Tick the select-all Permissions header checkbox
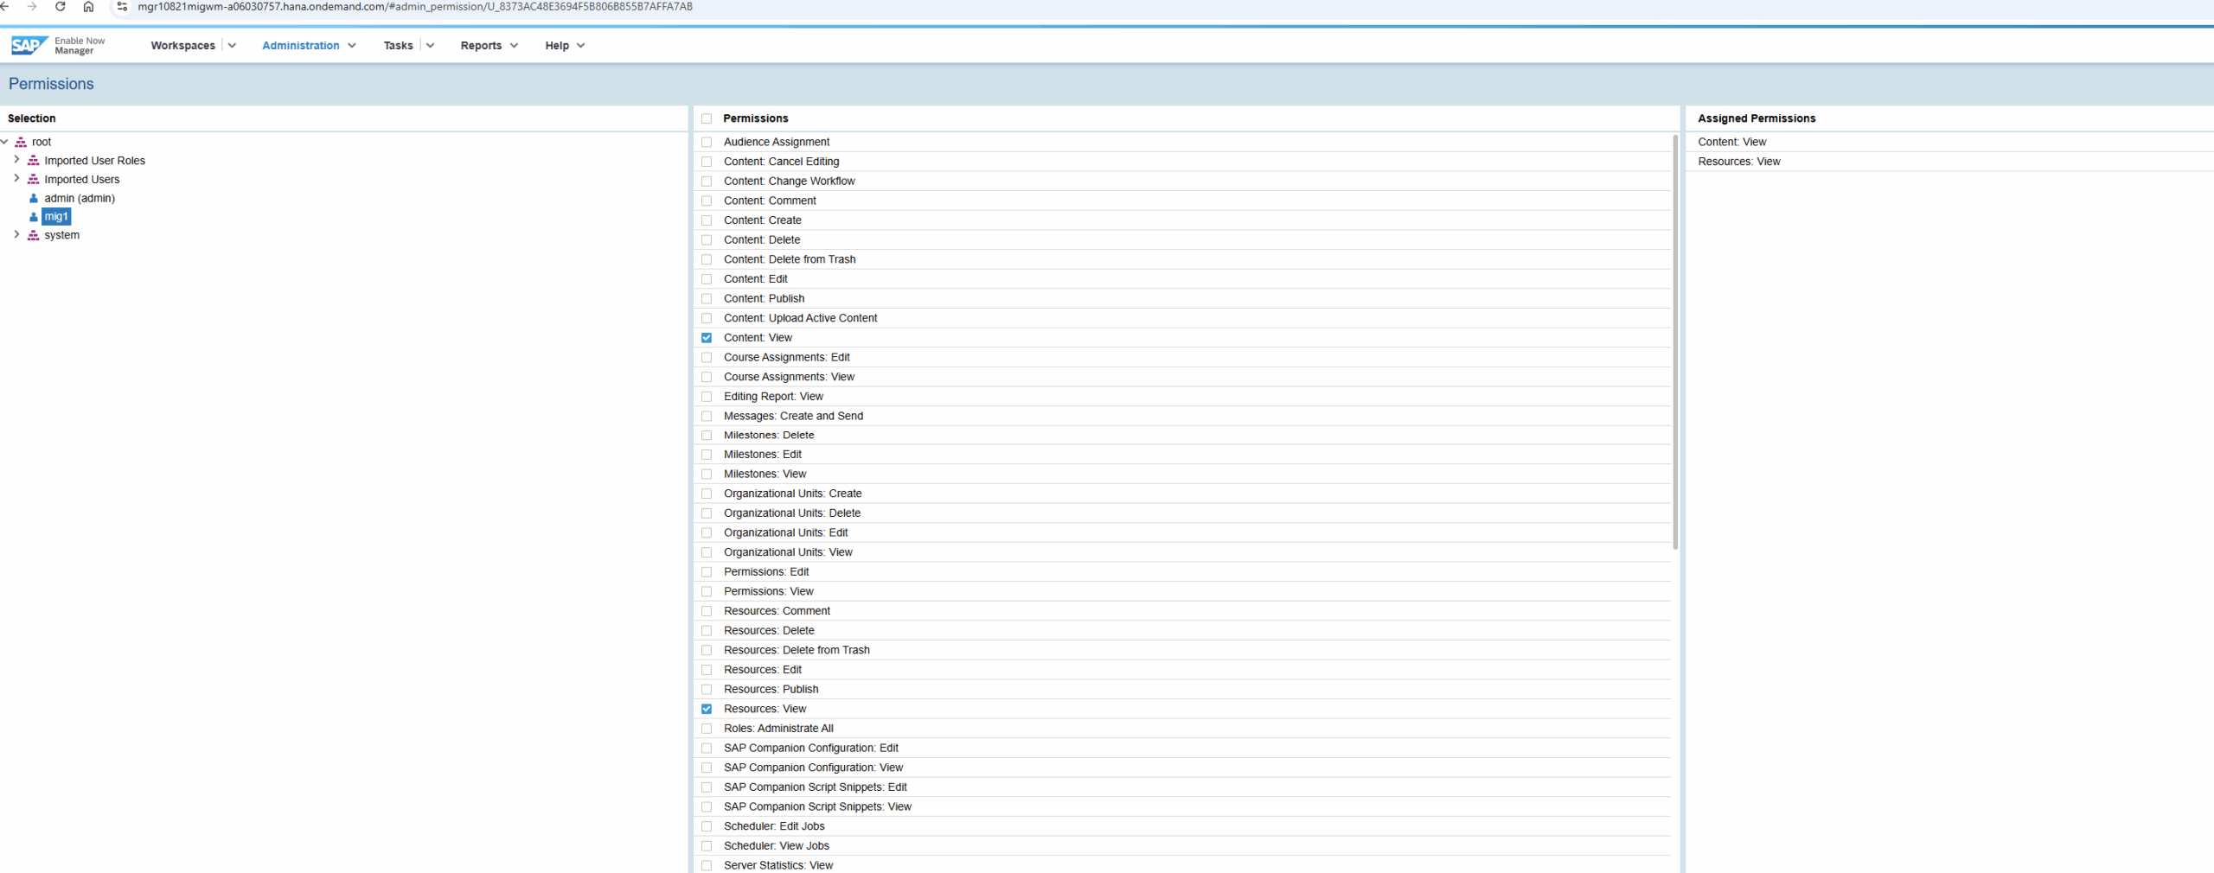 coord(707,118)
